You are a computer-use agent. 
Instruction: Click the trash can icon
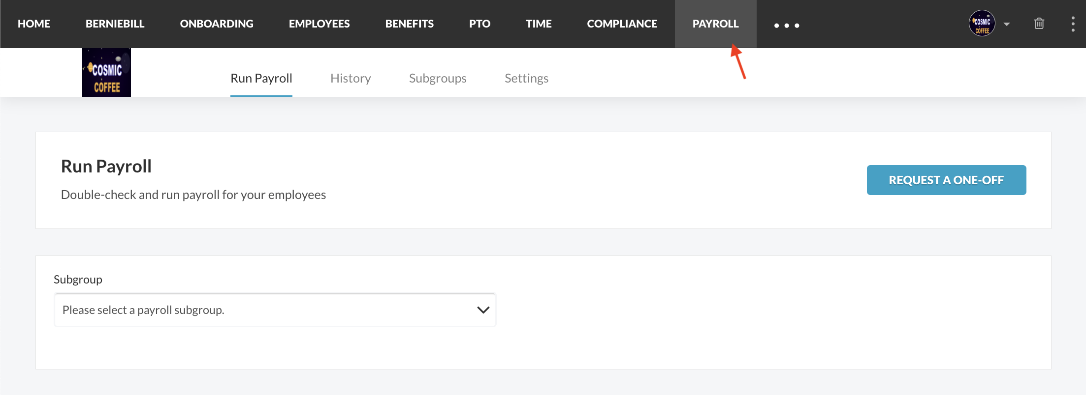(1039, 24)
